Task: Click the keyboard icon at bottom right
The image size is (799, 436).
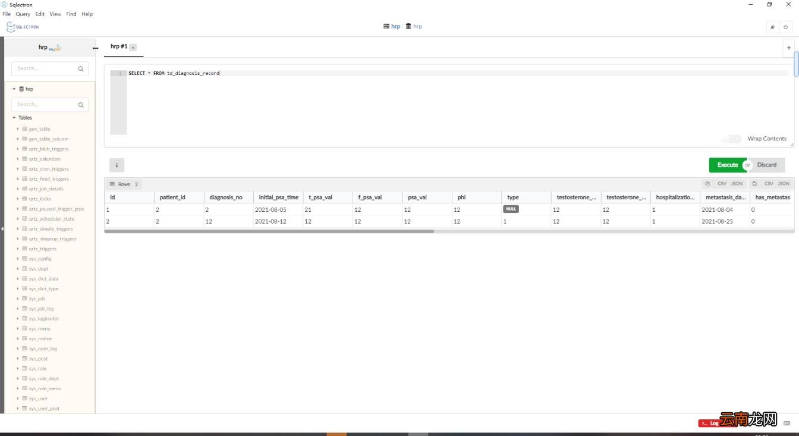Action: point(787,423)
